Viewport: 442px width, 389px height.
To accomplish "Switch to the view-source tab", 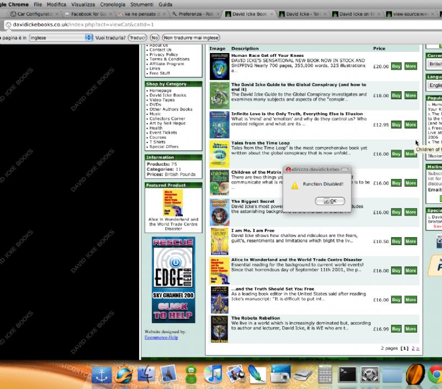I will [411, 14].
